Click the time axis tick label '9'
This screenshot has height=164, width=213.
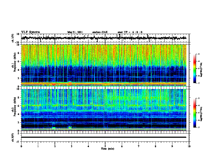(x=172, y=146)
